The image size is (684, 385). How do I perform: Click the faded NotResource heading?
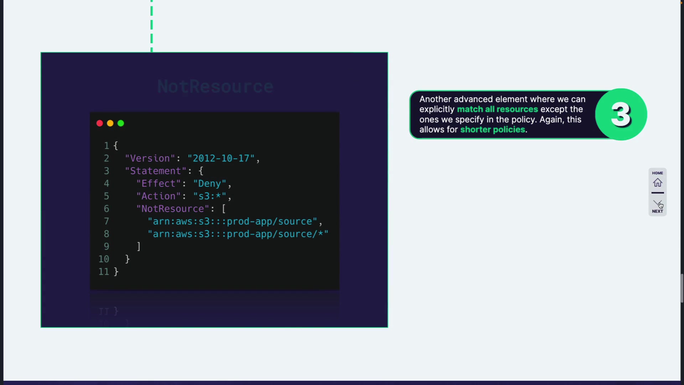click(215, 87)
